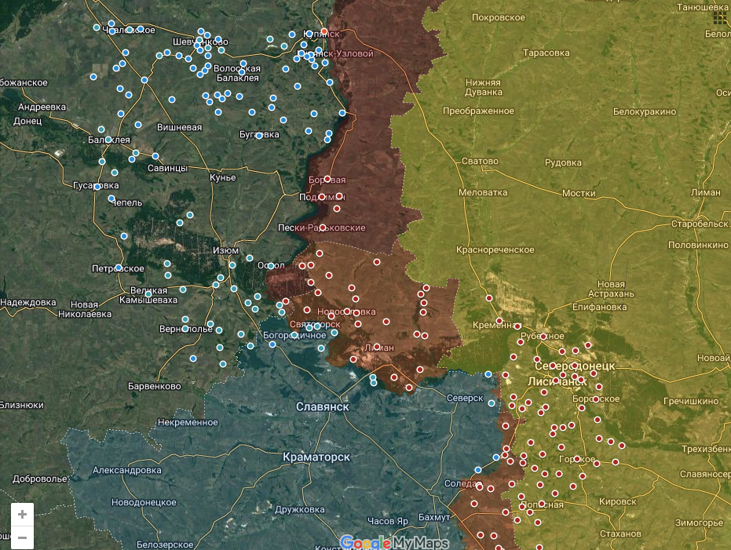731x550 pixels.
Task: Open the Google My Maps logo link
Action: tap(394, 542)
